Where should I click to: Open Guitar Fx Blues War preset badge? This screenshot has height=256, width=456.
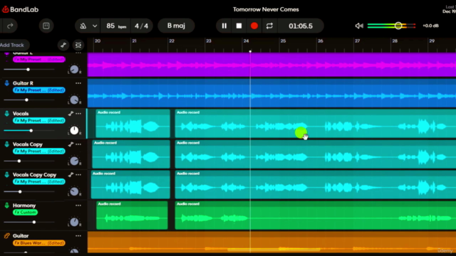39,243
